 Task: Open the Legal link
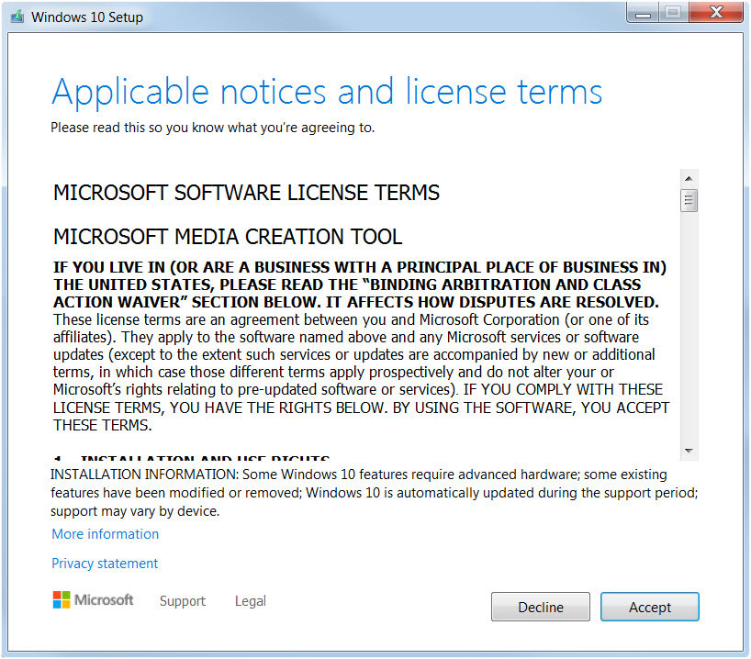250,601
